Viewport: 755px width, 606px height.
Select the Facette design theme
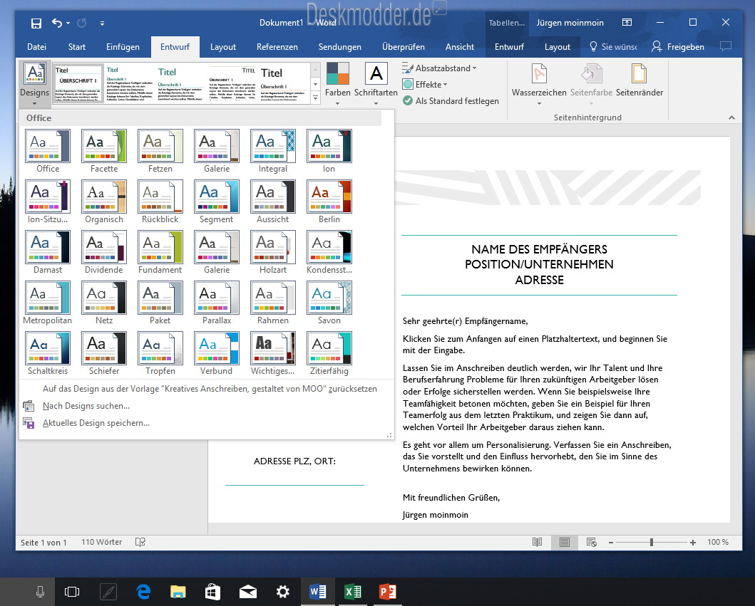click(x=104, y=146)
